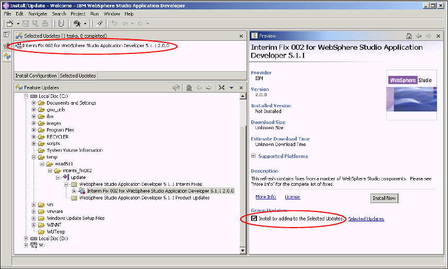This screenshot has width=448, height=269.
Task: Open a perspective from the left sidebar
Action: [6, 35]
